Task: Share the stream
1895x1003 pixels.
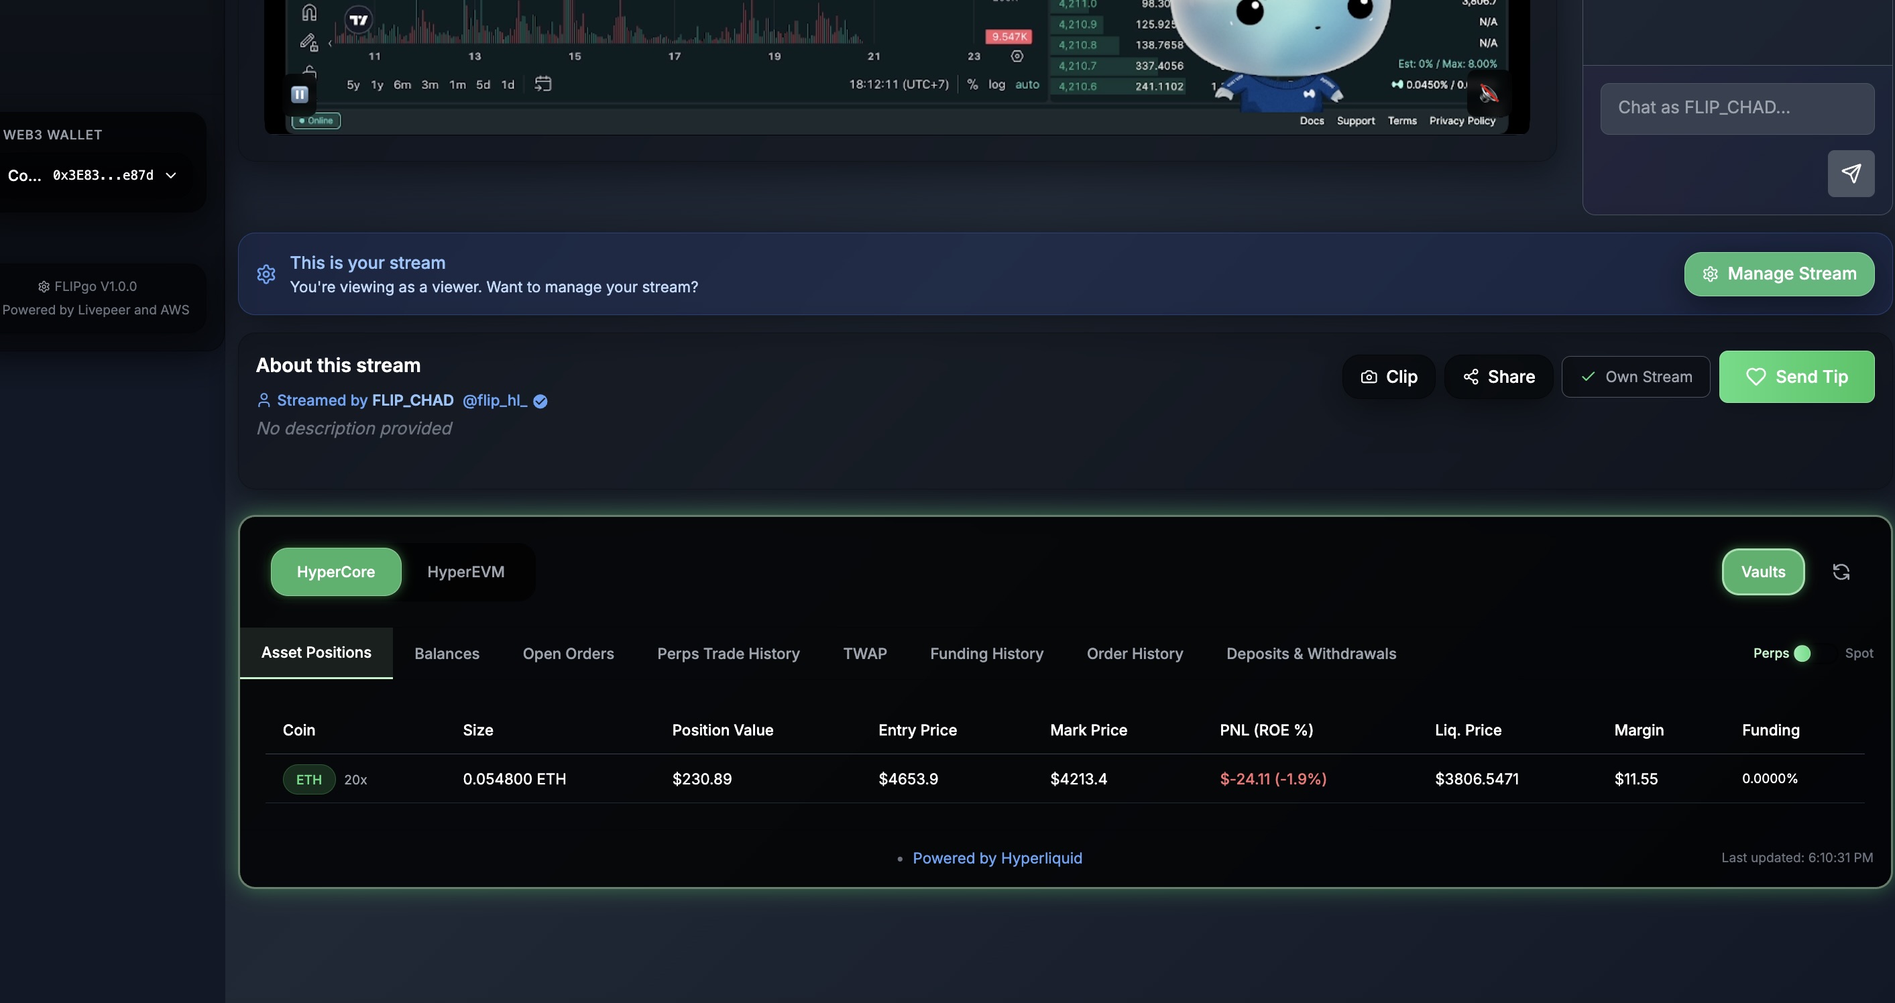Action: 1499,377
